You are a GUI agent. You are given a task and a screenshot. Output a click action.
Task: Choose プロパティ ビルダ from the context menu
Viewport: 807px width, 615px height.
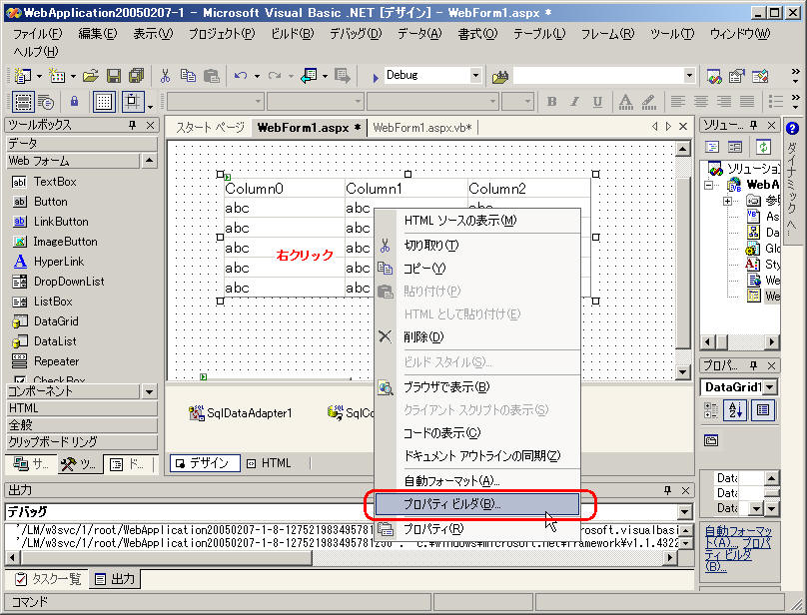[x=452, y=505]
